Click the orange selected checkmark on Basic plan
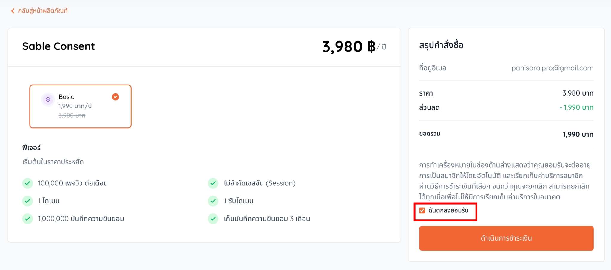This screenshot has height=270, width=611. (x=115, y=97)
